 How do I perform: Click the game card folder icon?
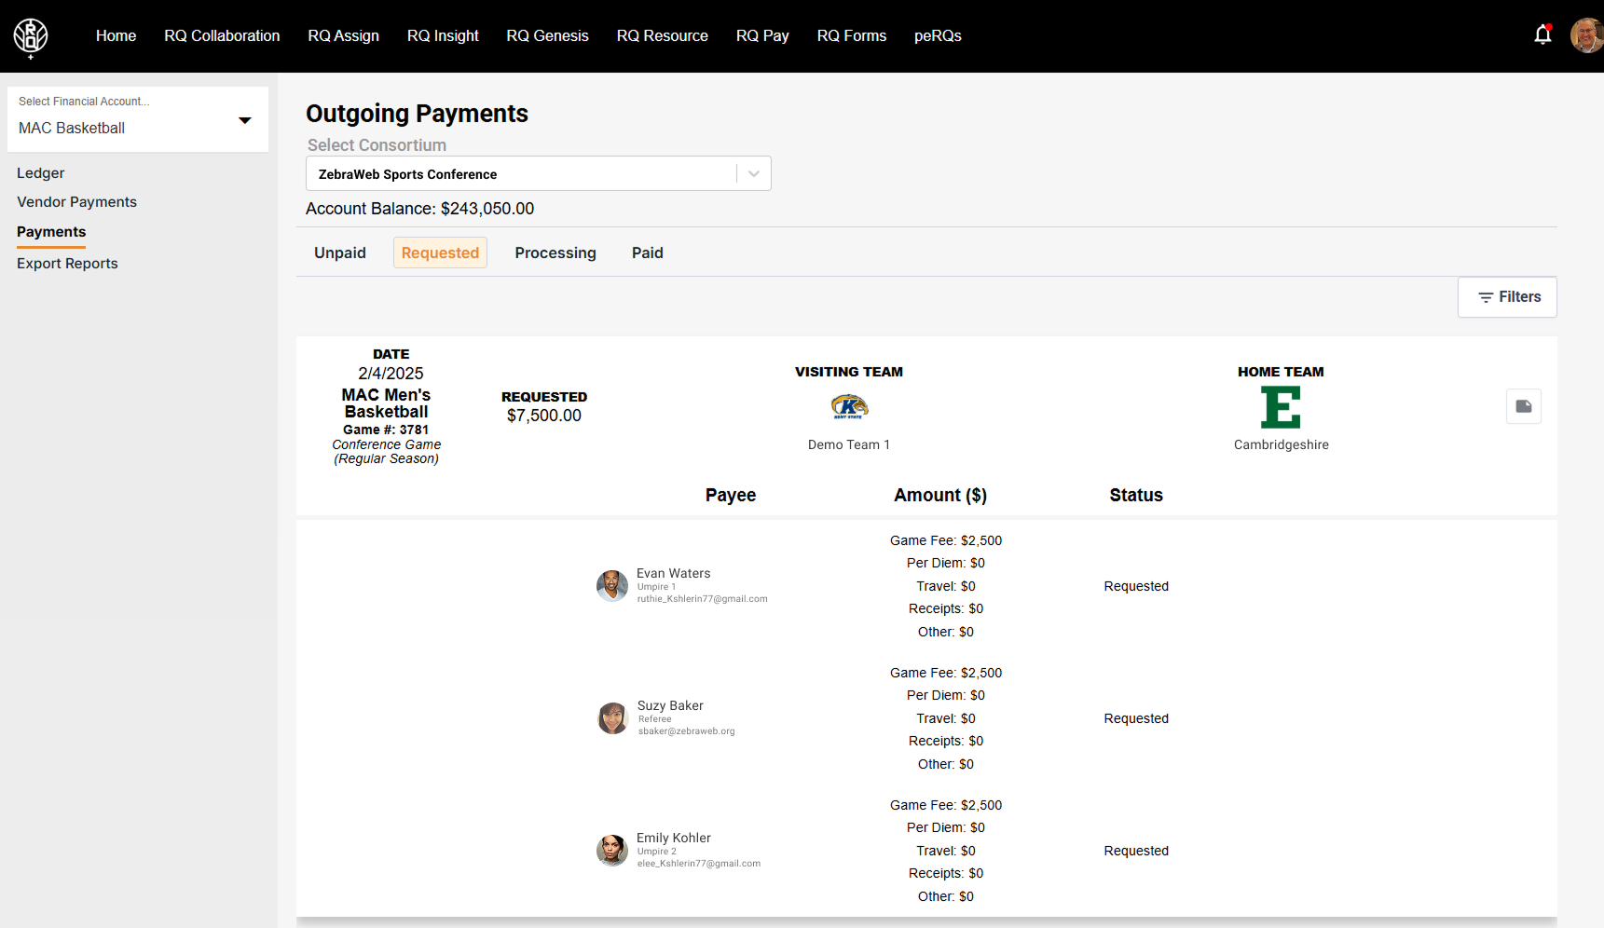1523,406
